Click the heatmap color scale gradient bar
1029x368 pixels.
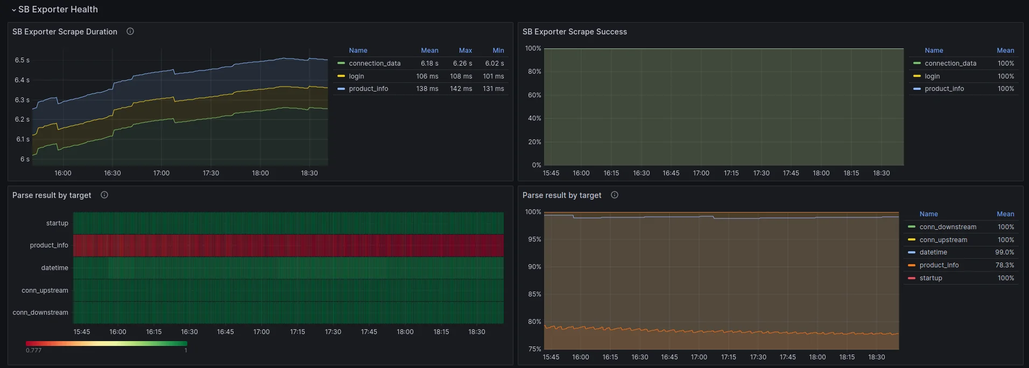pos(107,343)
